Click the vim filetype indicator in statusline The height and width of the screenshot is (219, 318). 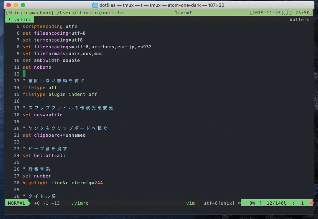pyautogui.click(x=191, y=203)
